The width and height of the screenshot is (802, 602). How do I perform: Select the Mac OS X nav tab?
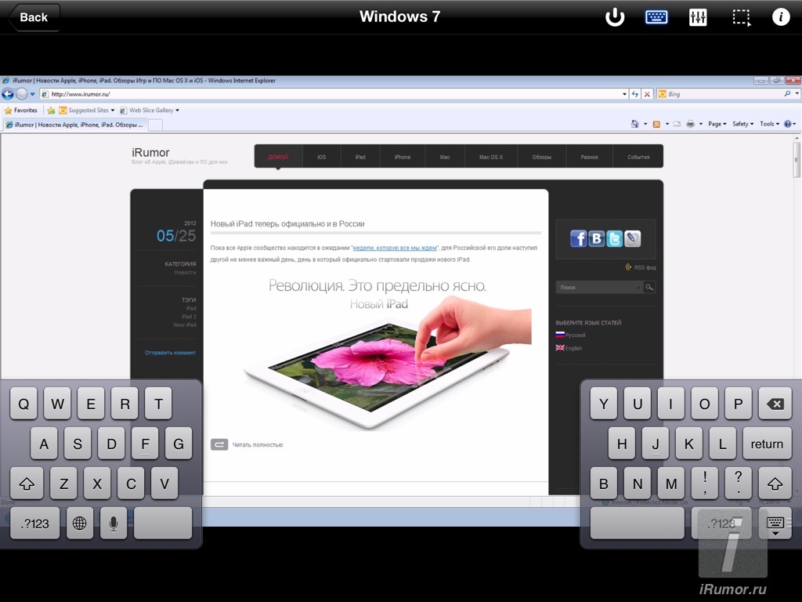point(491,157)
